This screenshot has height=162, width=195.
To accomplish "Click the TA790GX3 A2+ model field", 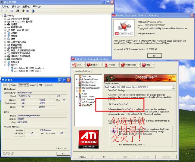I will click(x=33, y=96).
